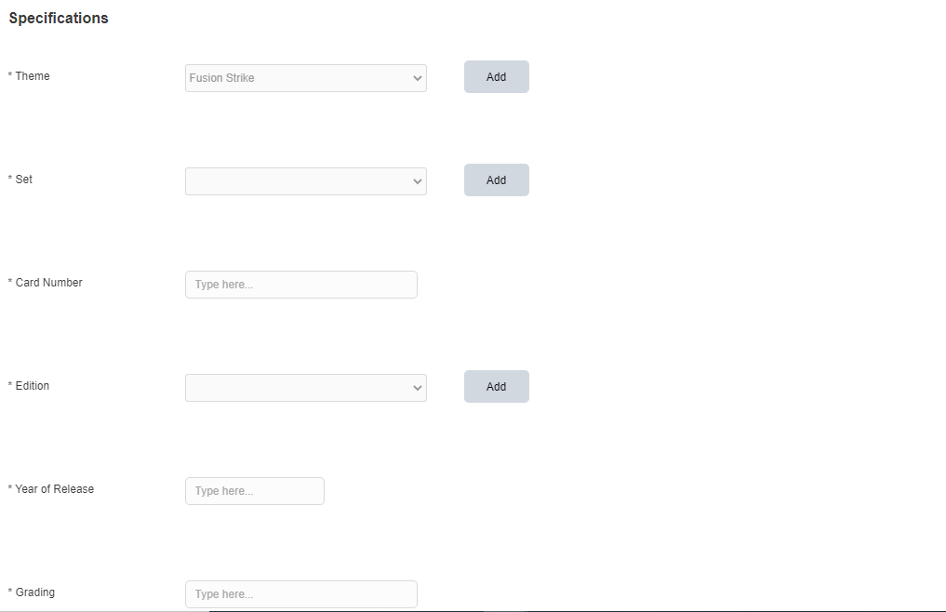This screenshot has width=946, height=612.
Task: Click the Theme field label
Action: [33, 76]
